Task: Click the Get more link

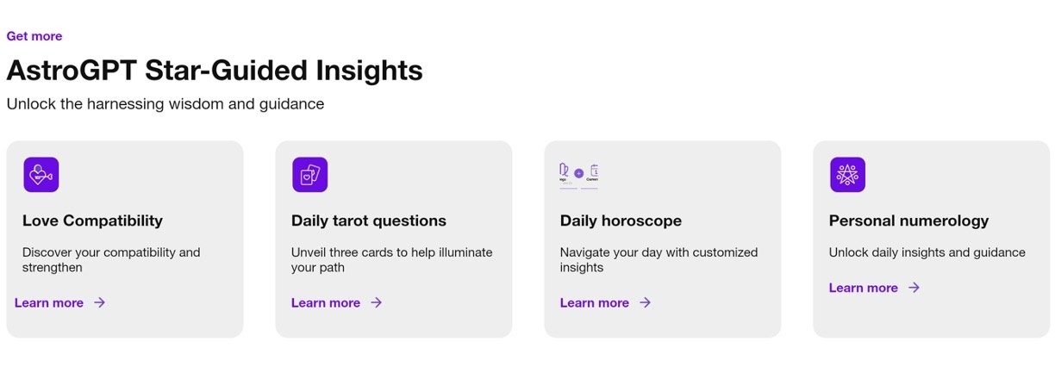Action: tap(34, 36)
